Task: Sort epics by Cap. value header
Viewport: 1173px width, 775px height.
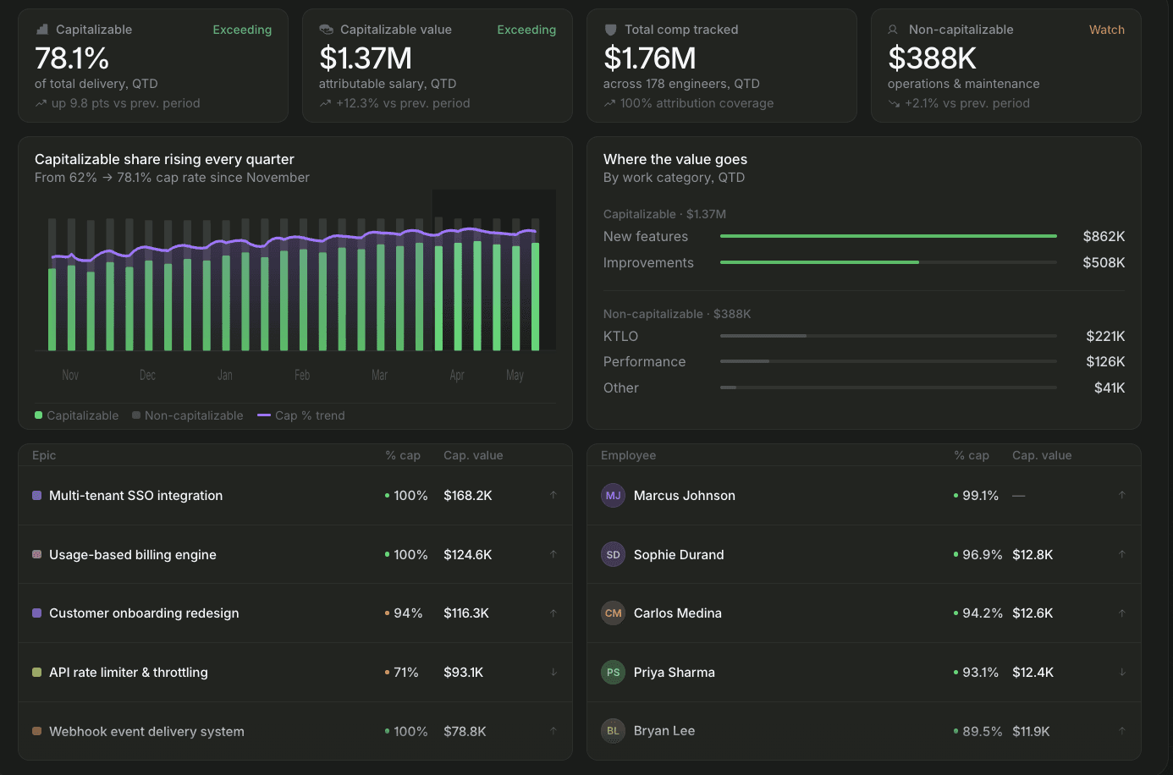Action: (473, 455)
